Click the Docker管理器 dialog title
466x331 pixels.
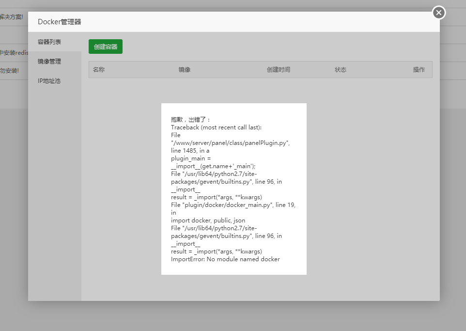coord(60,22)
